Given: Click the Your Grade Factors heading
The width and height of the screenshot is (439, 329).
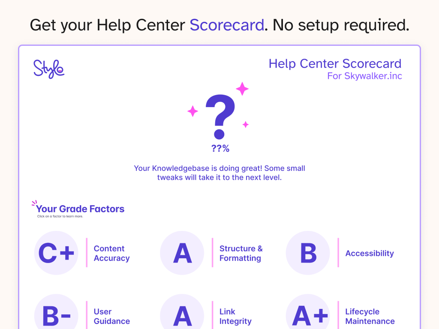Looking at the screenshot, I should tap(80, 209).
